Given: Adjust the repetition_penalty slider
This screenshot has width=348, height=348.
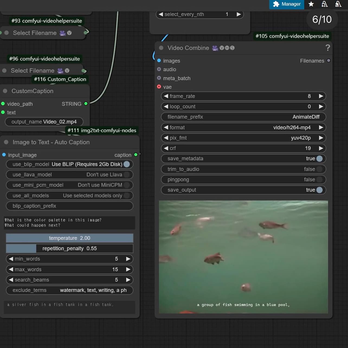Looking at the screenshot, I should tap(69, 249).
